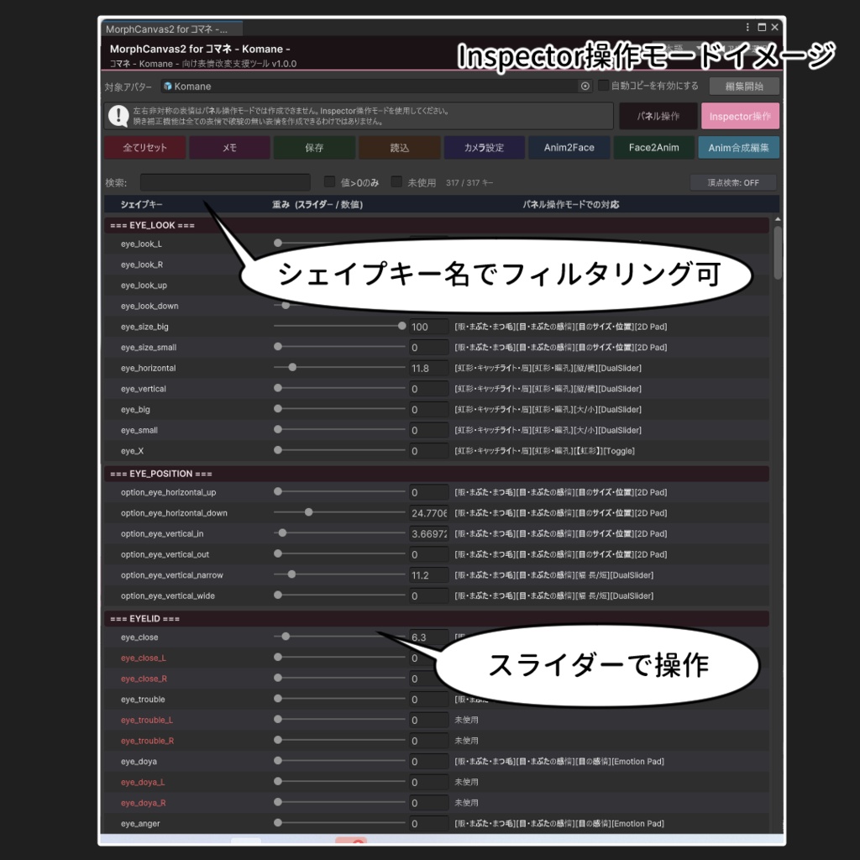The image size is (860, 860).
Task: Edit the option_eye_vertical_in value field
Action: (429, 533)
